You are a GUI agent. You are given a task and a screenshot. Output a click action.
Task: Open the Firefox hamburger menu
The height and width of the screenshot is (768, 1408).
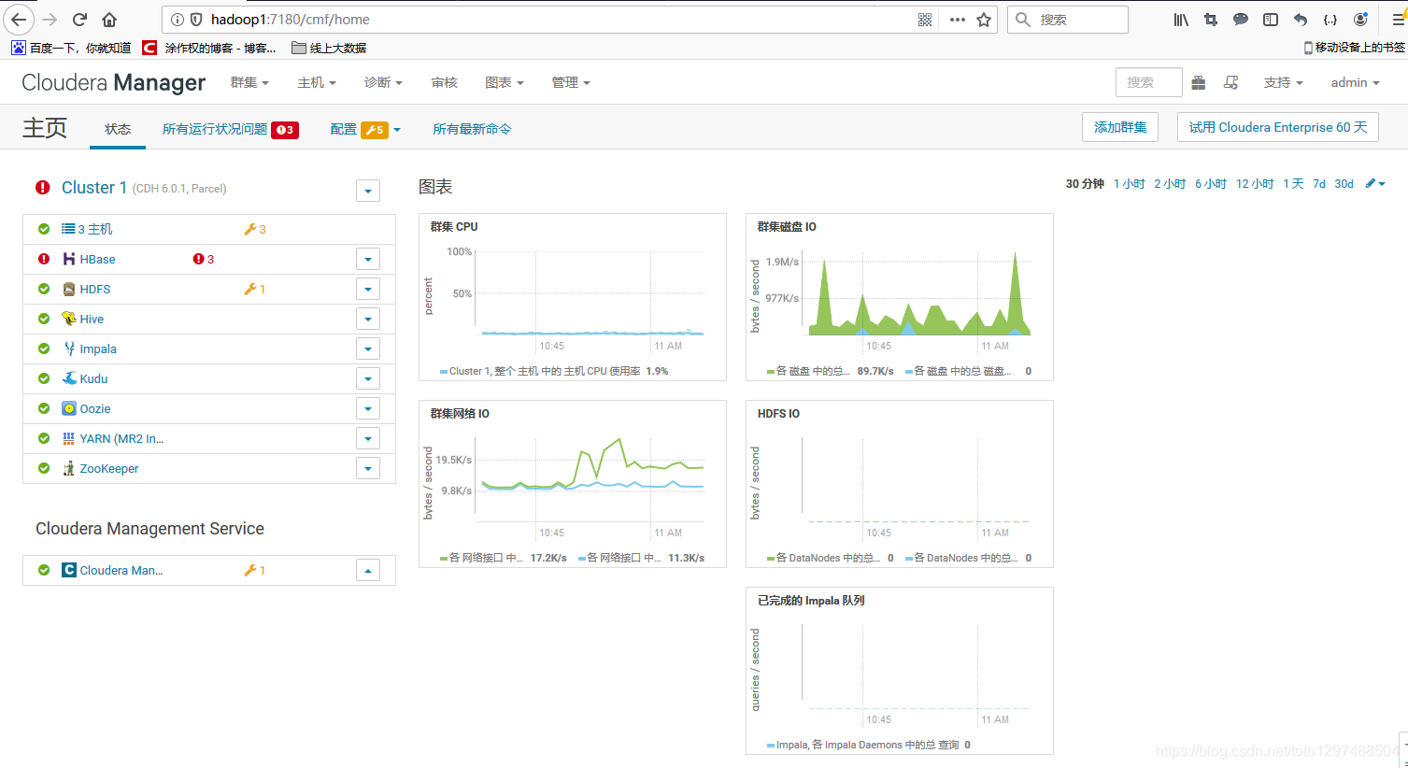(x=1399, y=20)
